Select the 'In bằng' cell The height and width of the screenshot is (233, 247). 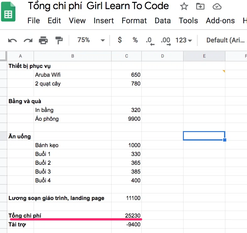click(x=73, y=110)
